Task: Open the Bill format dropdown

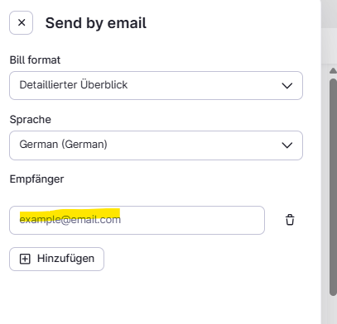Action: pyautogui.click(x=156, y=85)
